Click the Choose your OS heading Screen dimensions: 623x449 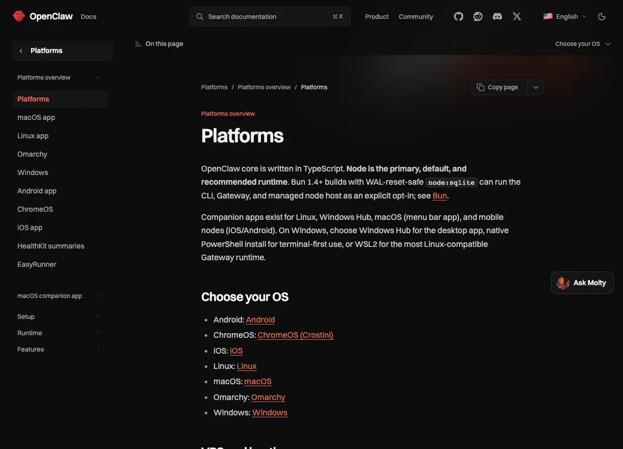click(244, 297)
